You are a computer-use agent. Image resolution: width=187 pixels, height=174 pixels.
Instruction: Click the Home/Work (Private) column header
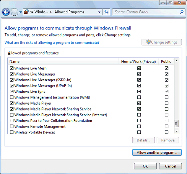tap(138, 62)
